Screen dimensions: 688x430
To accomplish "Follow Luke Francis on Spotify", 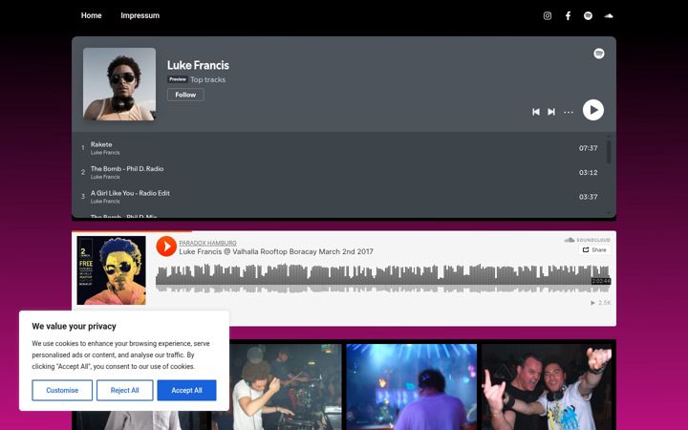I will click(185, 95).
